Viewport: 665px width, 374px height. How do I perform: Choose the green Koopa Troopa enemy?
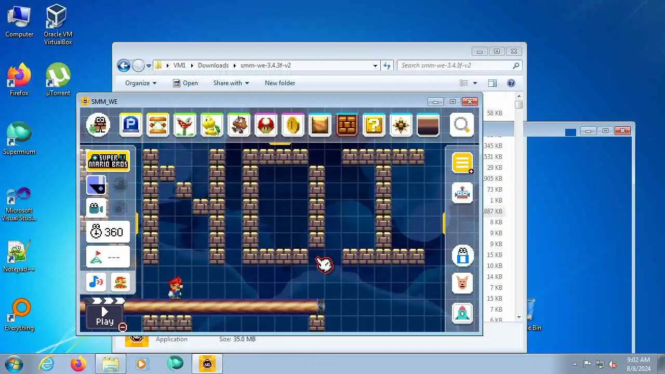(212, 125)
